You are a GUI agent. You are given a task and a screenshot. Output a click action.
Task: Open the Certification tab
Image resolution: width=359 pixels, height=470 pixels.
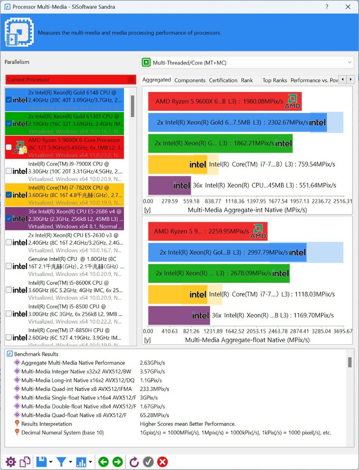pos(223,80)
